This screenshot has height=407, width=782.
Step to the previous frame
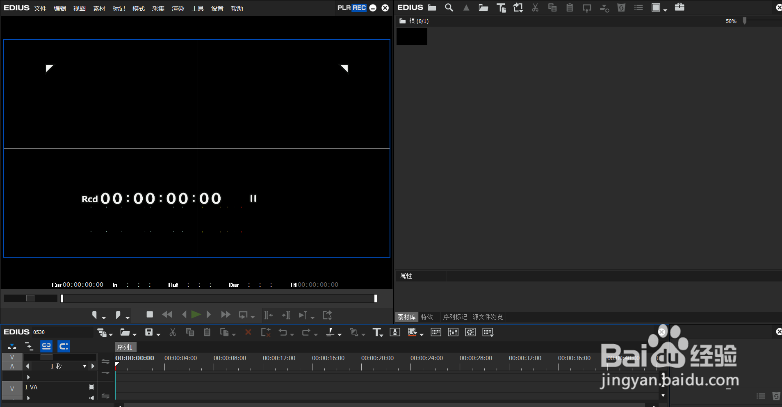coord(184,315)
